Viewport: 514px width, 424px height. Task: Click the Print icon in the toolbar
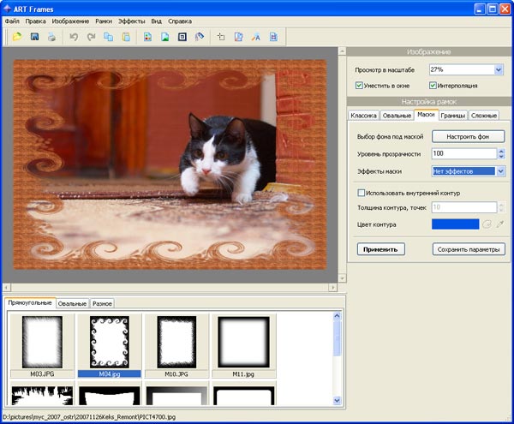[x=51, y=37]
